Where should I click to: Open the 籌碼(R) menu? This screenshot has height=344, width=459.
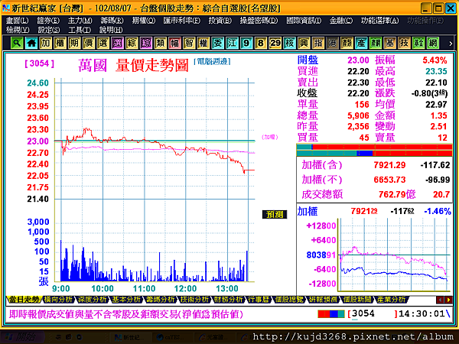click(x=112, y=21)
